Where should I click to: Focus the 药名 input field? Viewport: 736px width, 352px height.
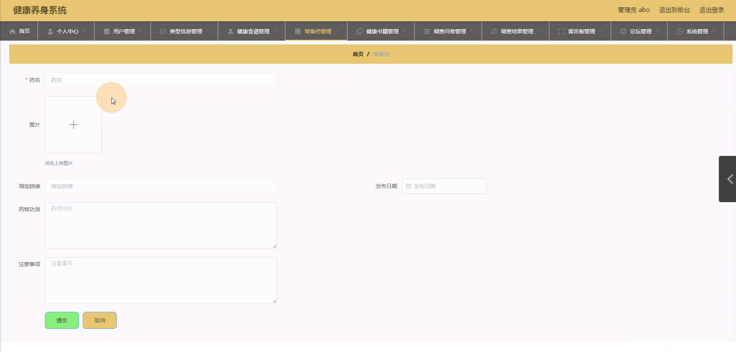point(161,80)
